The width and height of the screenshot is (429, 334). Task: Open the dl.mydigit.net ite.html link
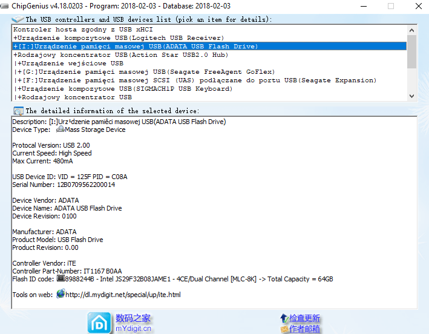[x=123, y=295]
